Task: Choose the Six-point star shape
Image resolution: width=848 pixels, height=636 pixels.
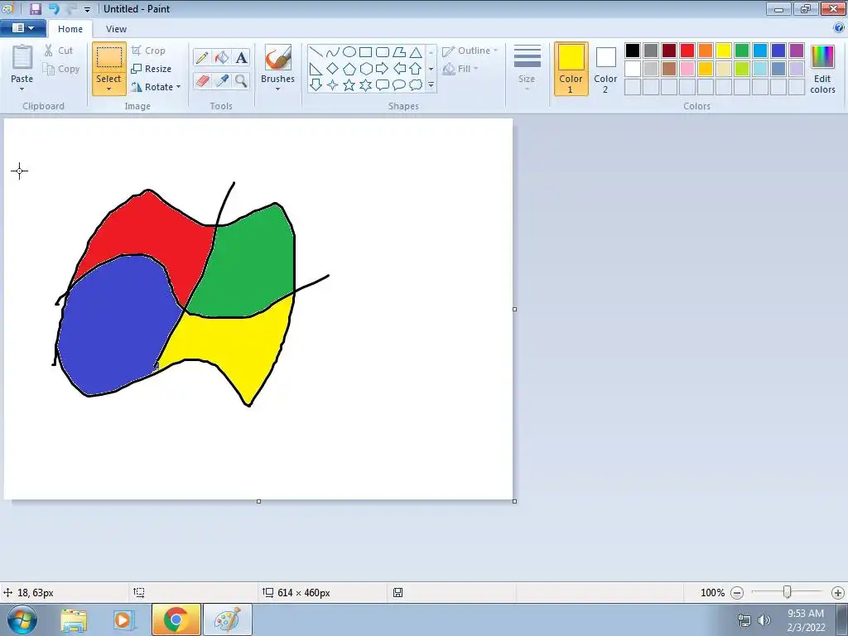Action: (365, 85)
